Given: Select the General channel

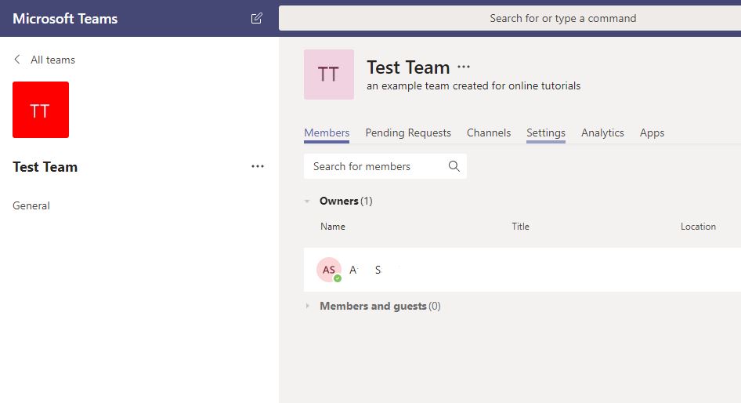Looking at the screenshot, I should (x=31, y=205).
